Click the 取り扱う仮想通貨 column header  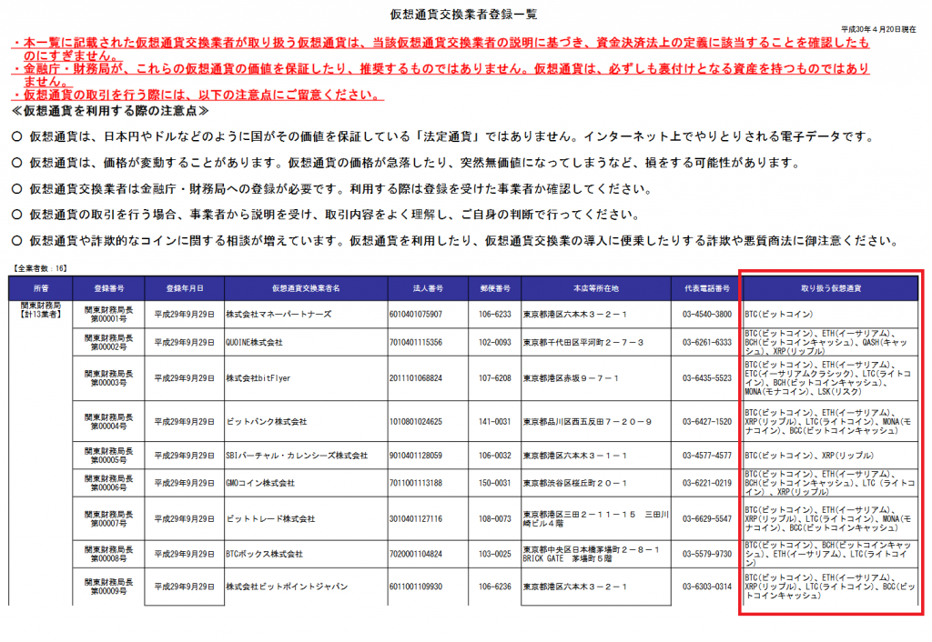coord(831,288)
